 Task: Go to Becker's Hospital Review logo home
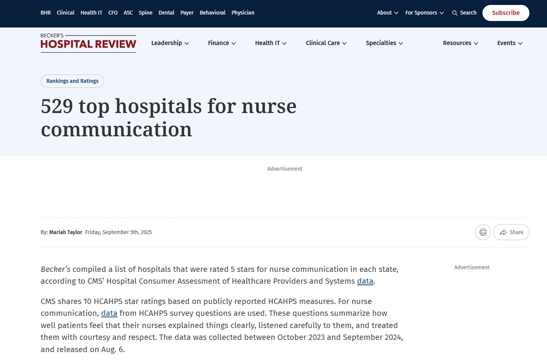click(88, 43)
